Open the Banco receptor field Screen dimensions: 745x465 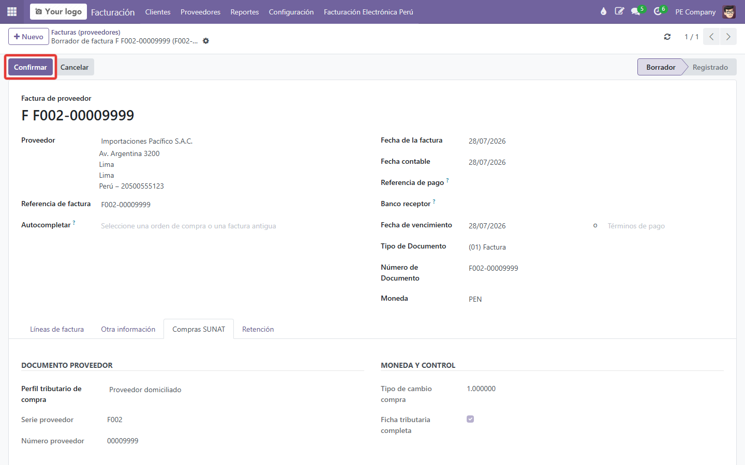(595, 205)
